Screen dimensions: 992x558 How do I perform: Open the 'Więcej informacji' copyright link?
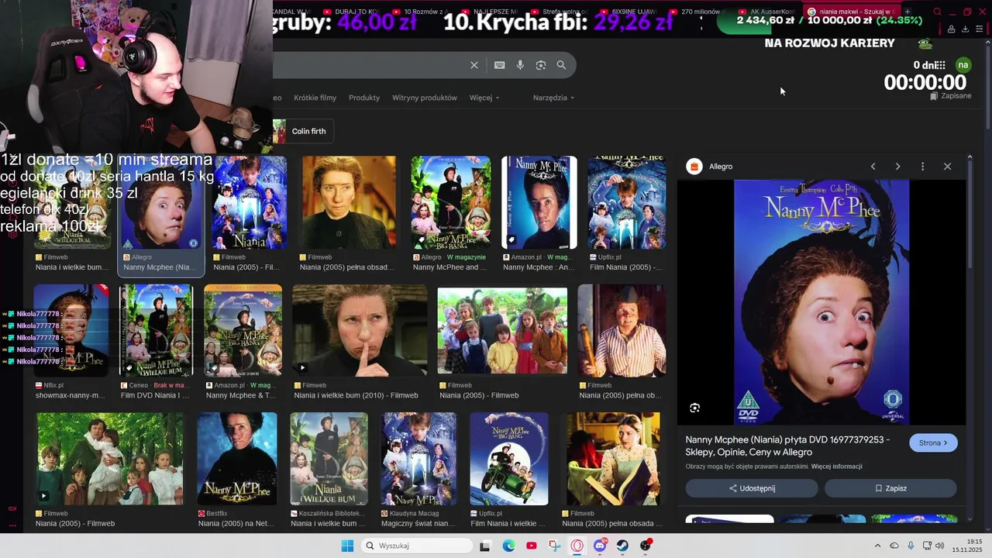click(x=836, y=467)
